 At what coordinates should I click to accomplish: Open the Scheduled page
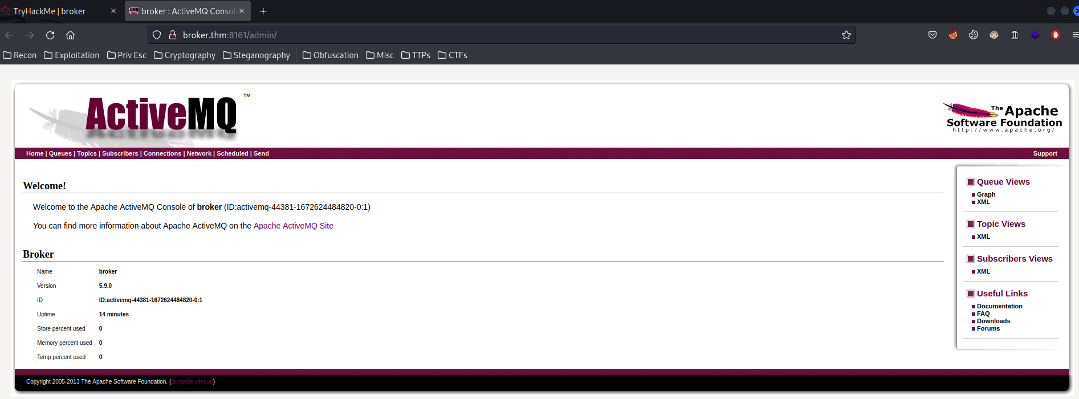click(233, 153)
